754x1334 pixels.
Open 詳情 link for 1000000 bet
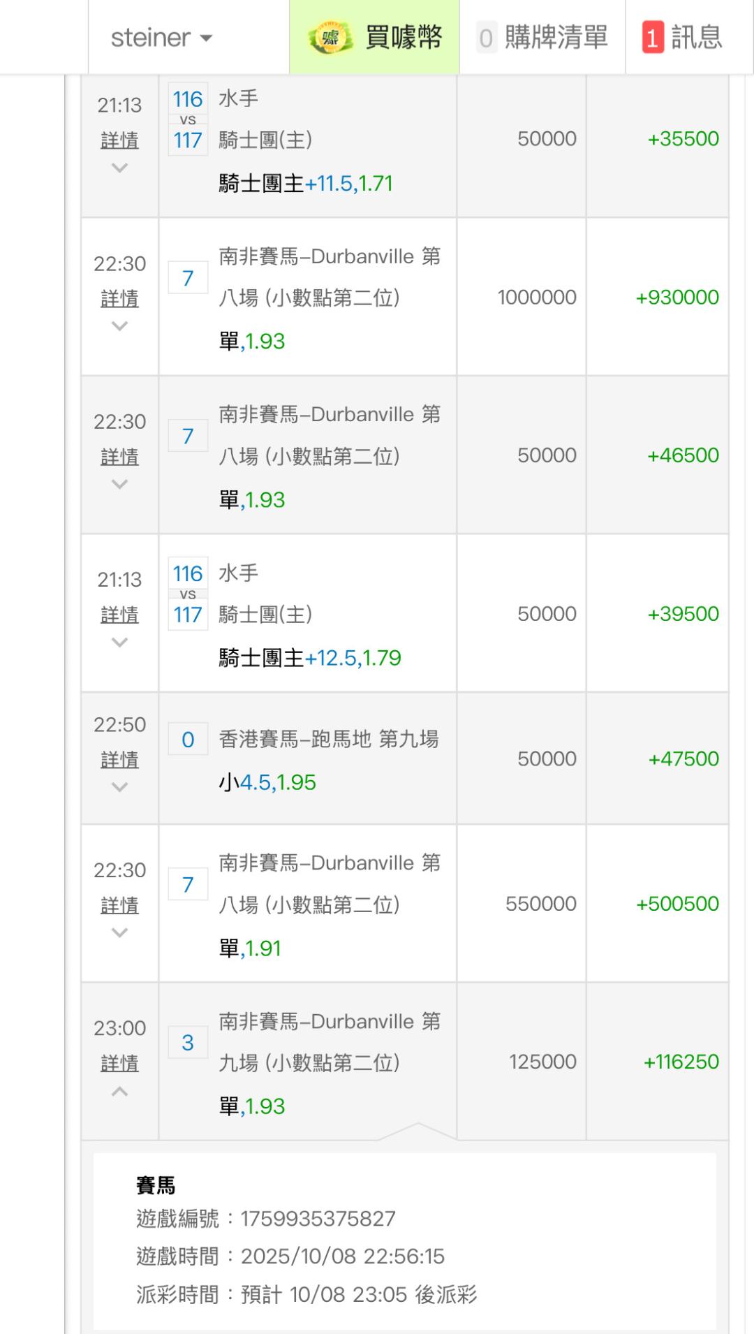[119, 299]
